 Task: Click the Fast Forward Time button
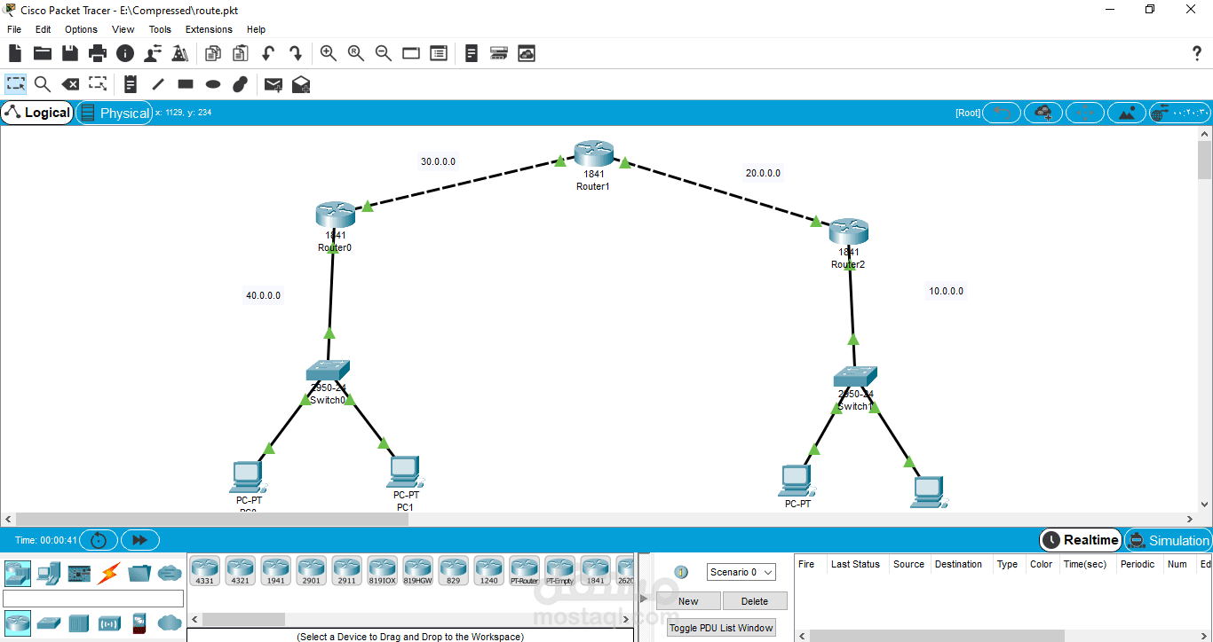point(140,540)
